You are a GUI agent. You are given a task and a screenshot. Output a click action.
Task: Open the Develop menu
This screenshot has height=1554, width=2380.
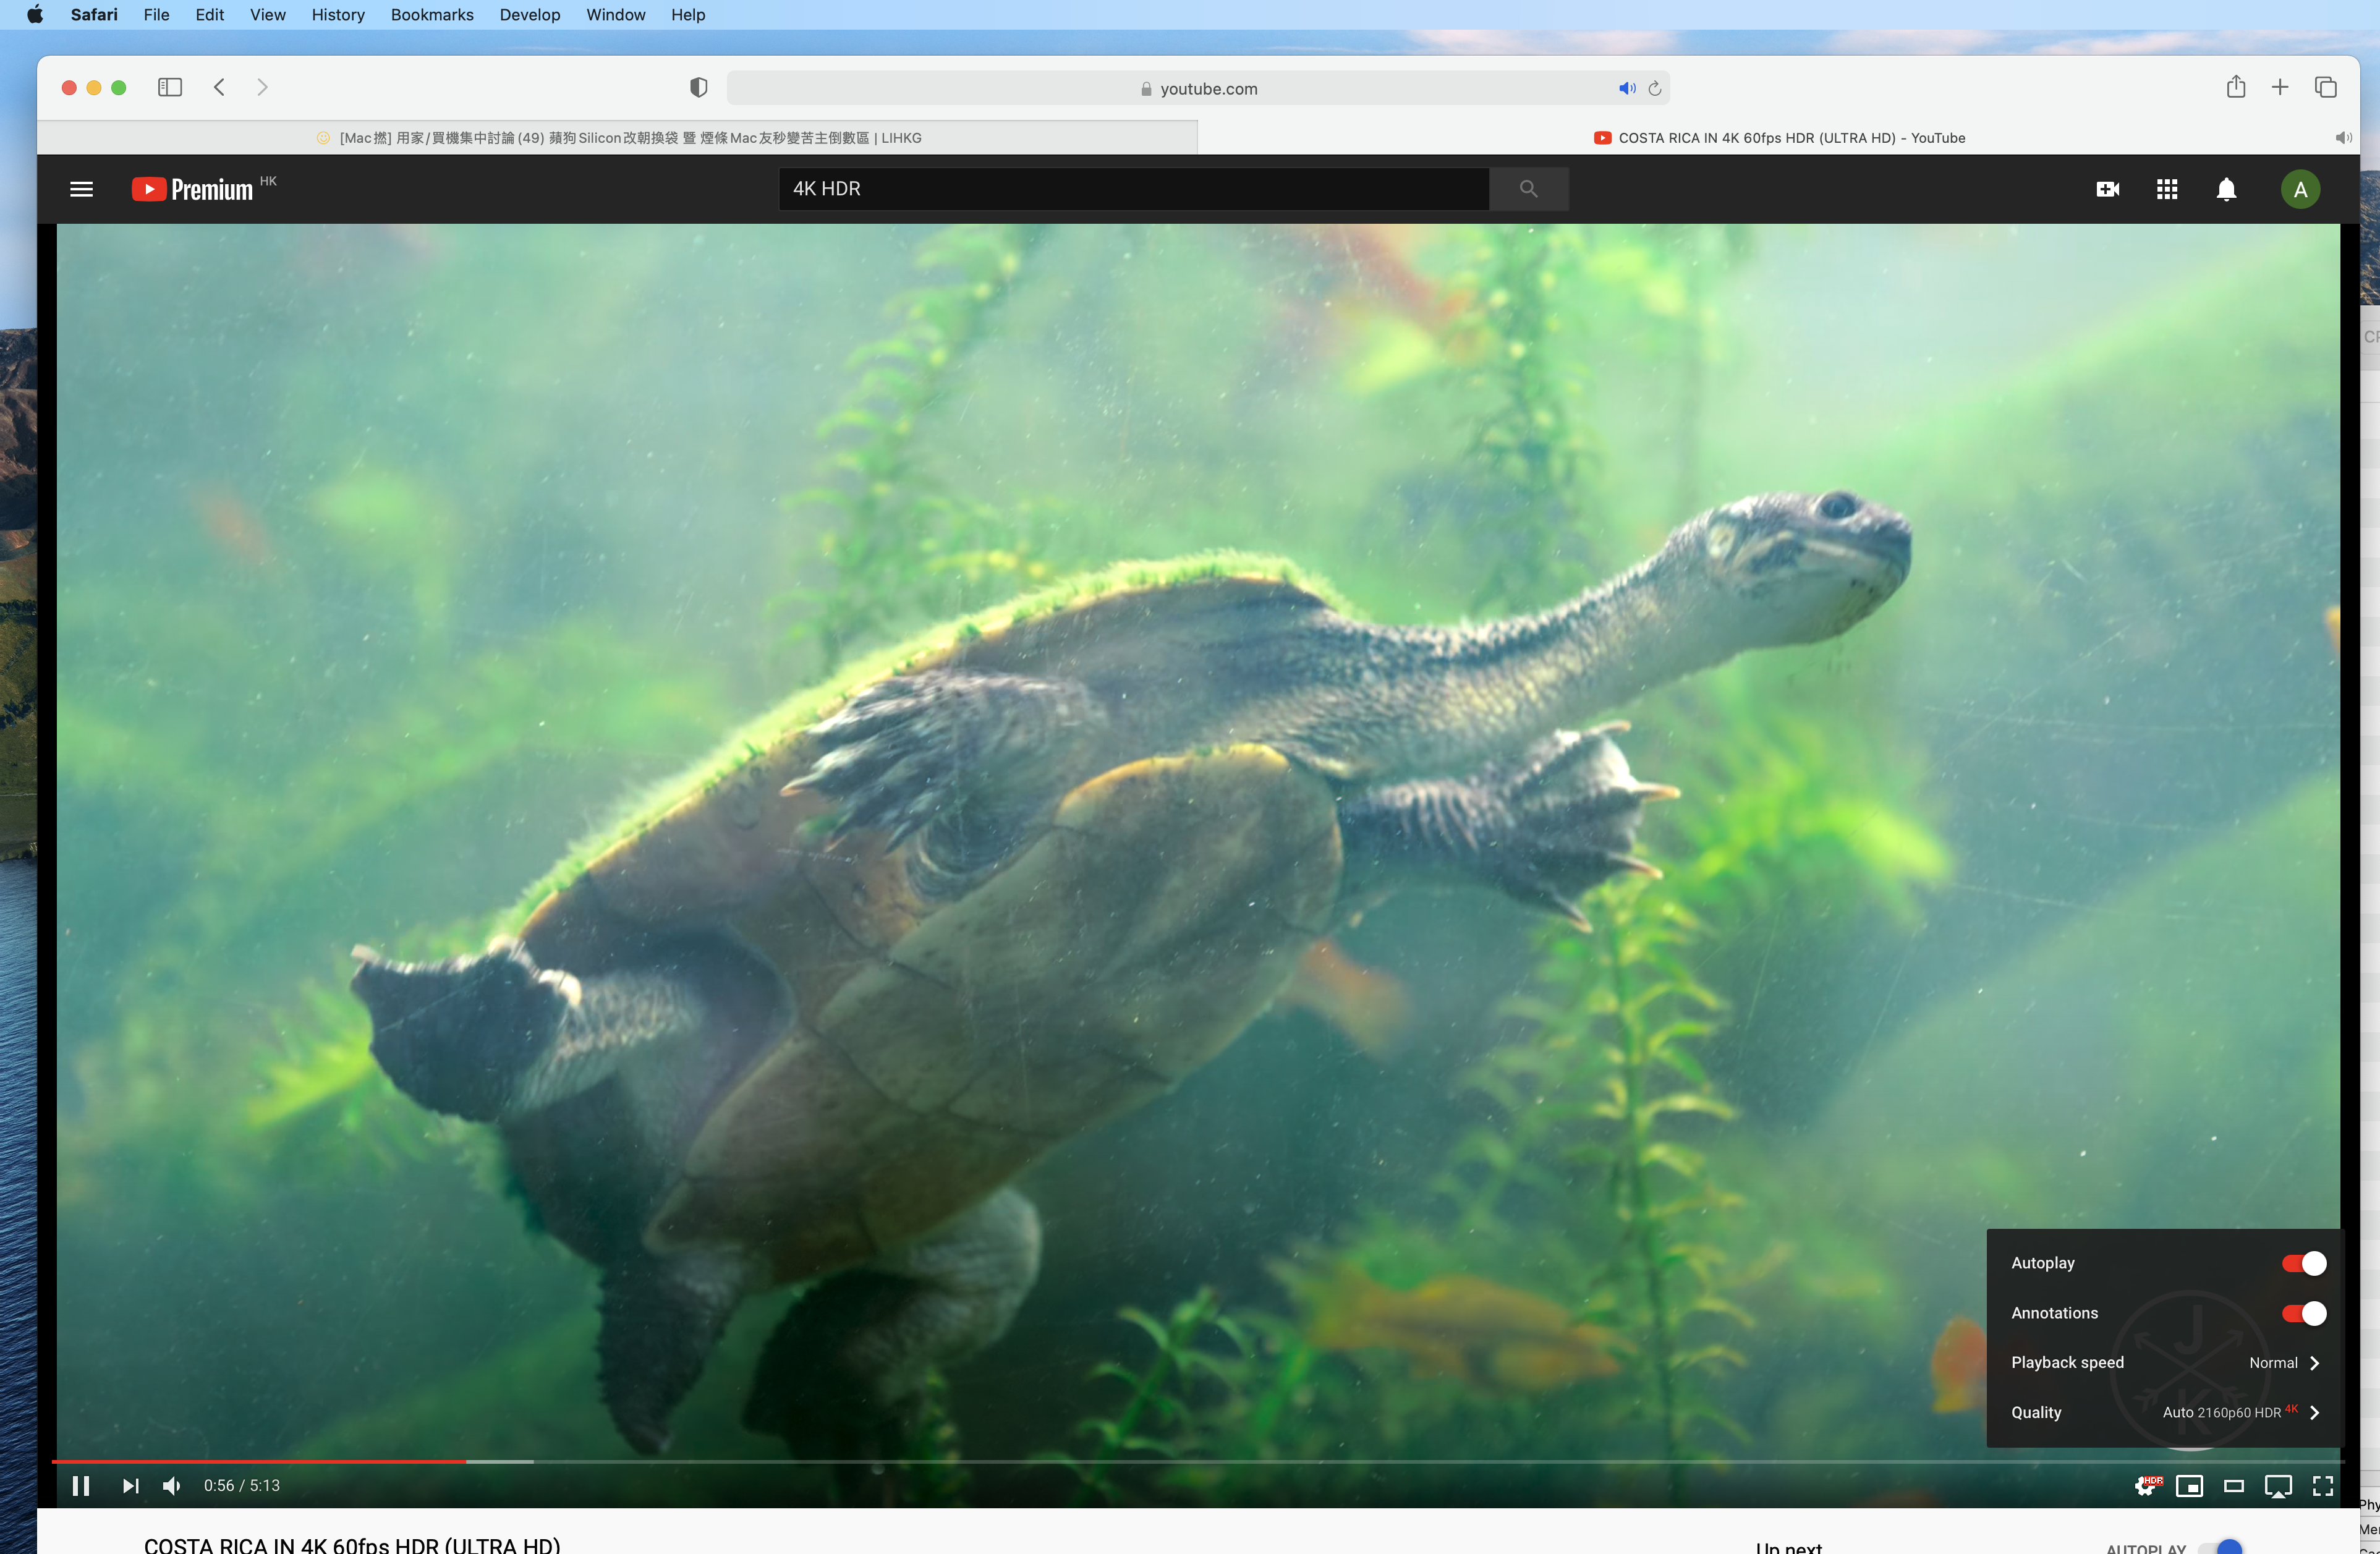click(x=530, y=14)
